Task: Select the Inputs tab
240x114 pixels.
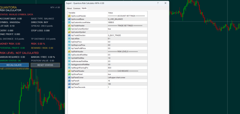Action: click(x=84, y=8)
